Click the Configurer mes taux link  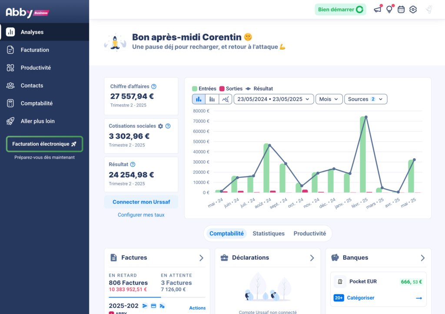point(141,215)
